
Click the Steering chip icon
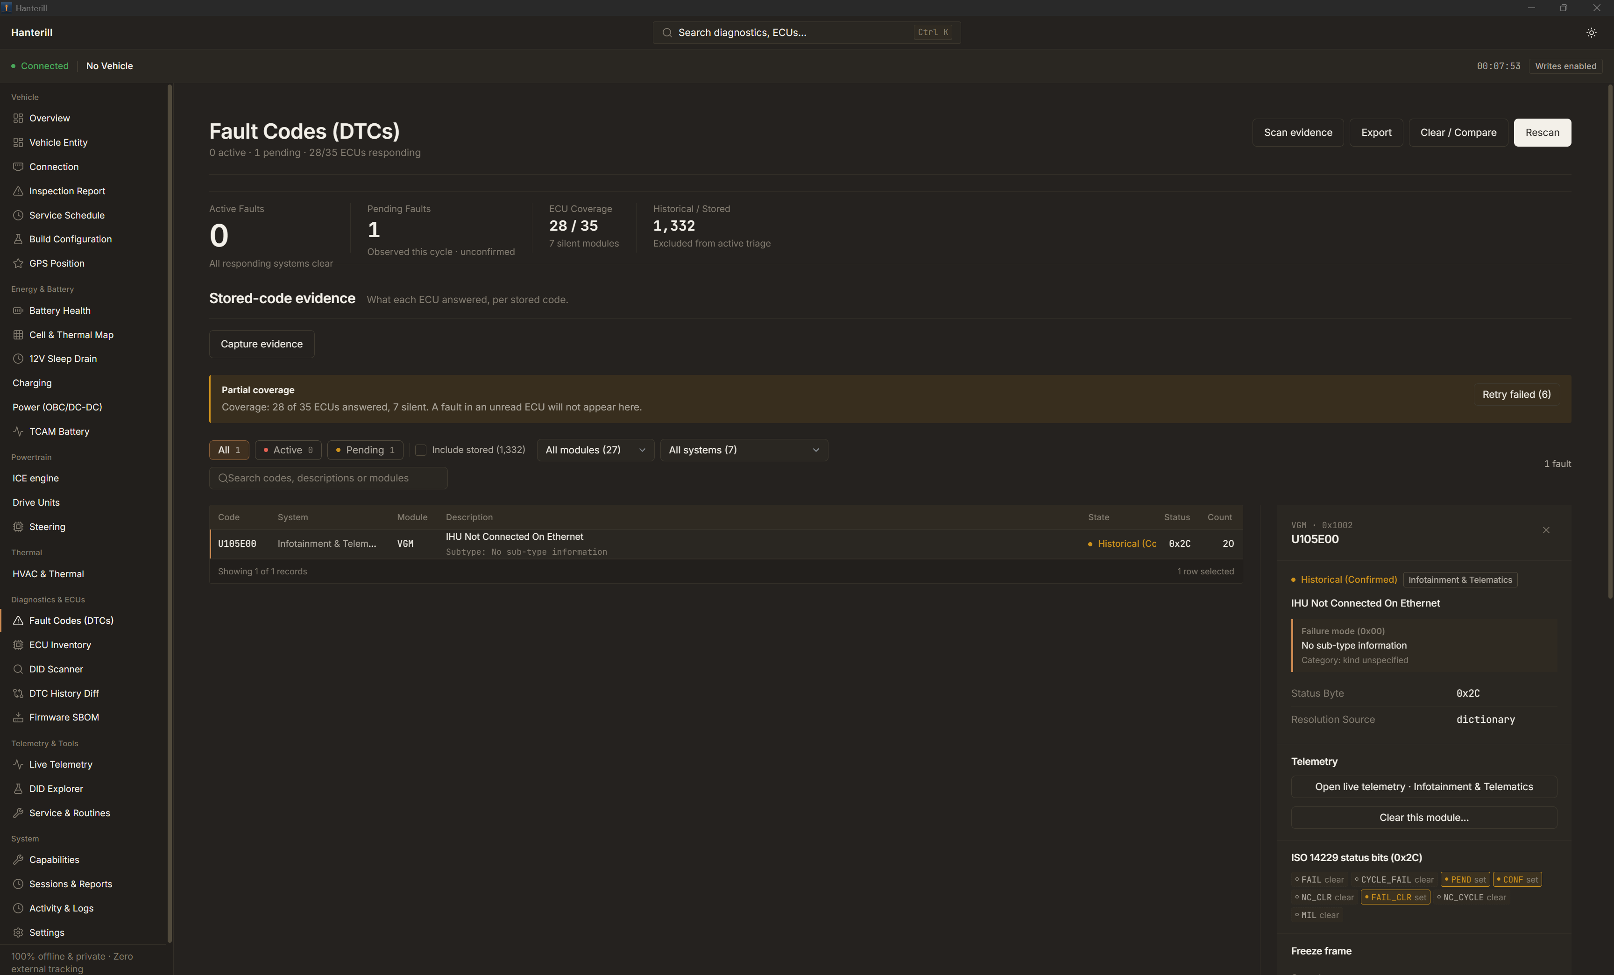coord(18,526)
